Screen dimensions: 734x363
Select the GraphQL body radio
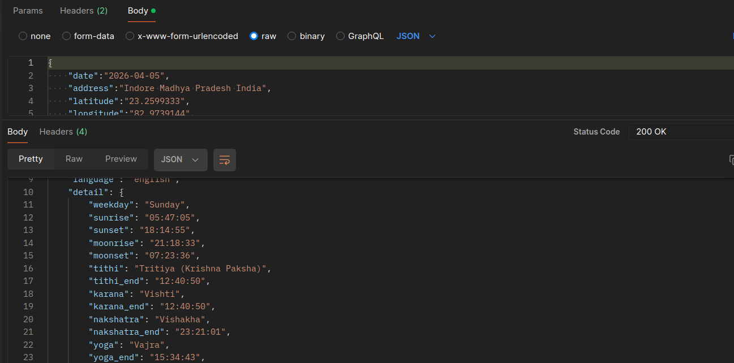click(340, 36)
